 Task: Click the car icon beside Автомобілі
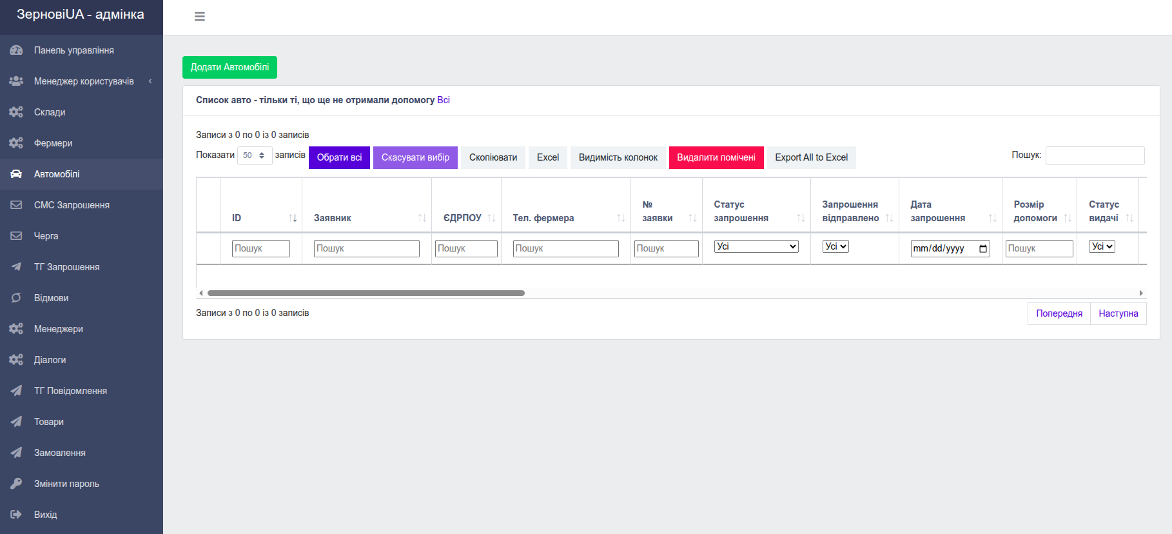pyautogui.click(x=16, y=174)
